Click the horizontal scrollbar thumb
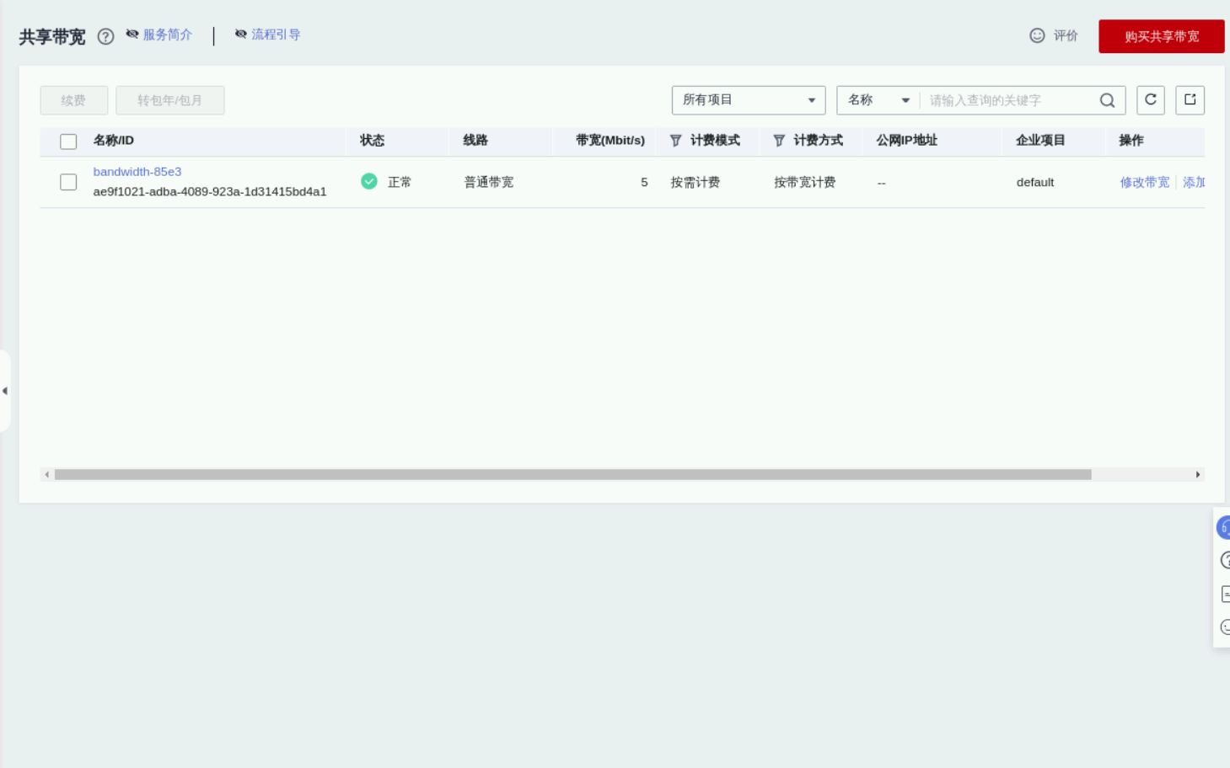Viewport: 1230px width, 768px height. [x=573, y=475]
